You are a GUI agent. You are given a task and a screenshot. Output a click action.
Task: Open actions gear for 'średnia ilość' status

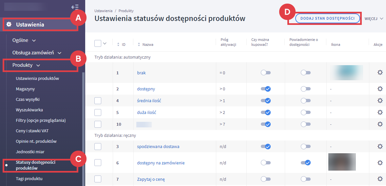coord(380,101)
